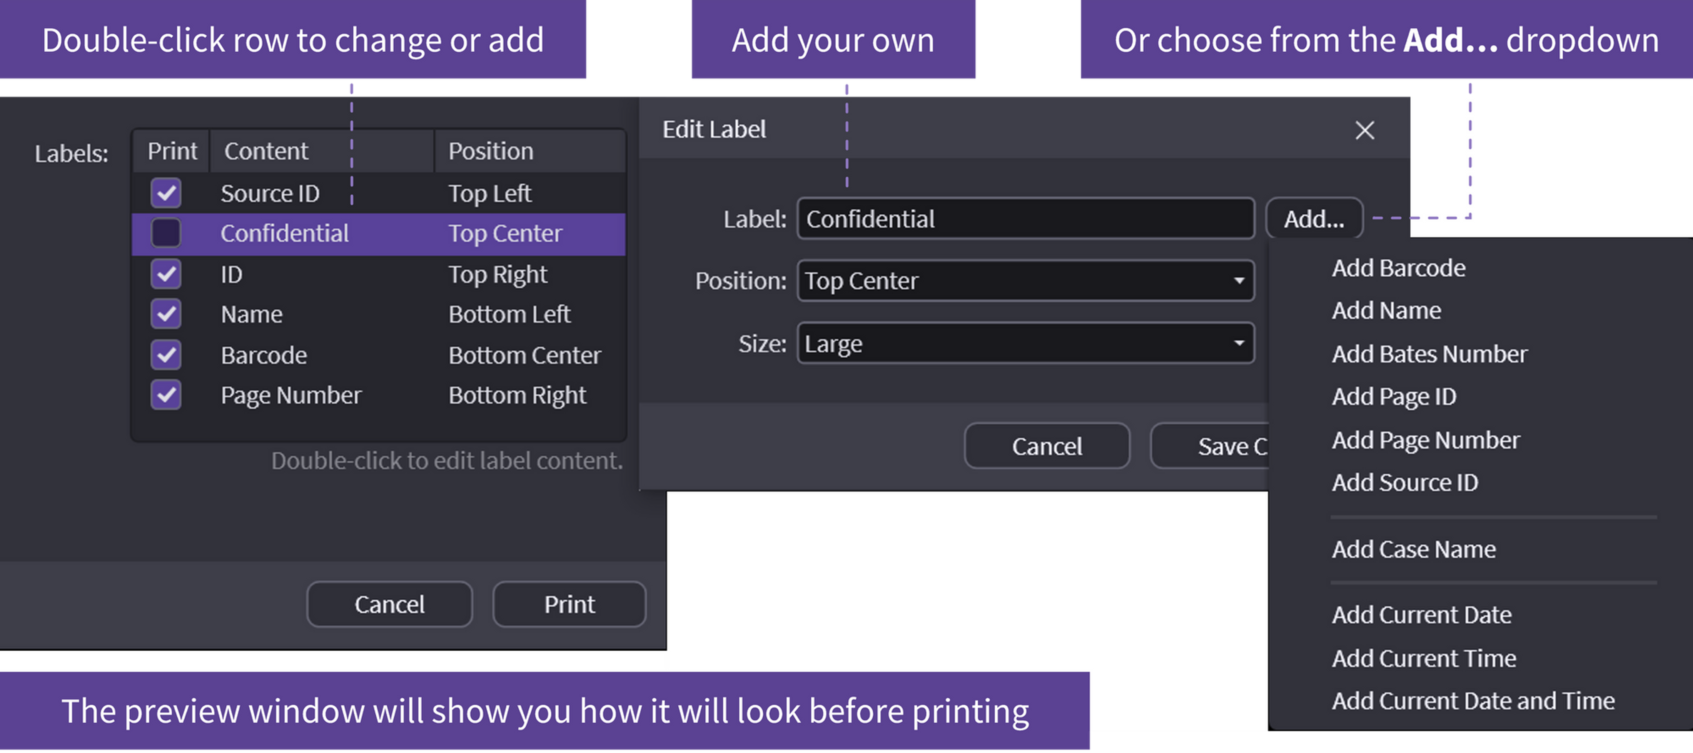This screenshot has width=1693, height=753.
Task: Open the Add... dropdown button
Action: pyautogui.click(x=1314, y=219)
